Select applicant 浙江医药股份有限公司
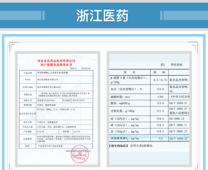This screenshot has height=170, width=208. [48, 80]
